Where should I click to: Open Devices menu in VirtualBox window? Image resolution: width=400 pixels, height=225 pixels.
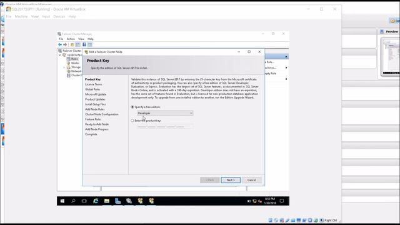point(59,17)
